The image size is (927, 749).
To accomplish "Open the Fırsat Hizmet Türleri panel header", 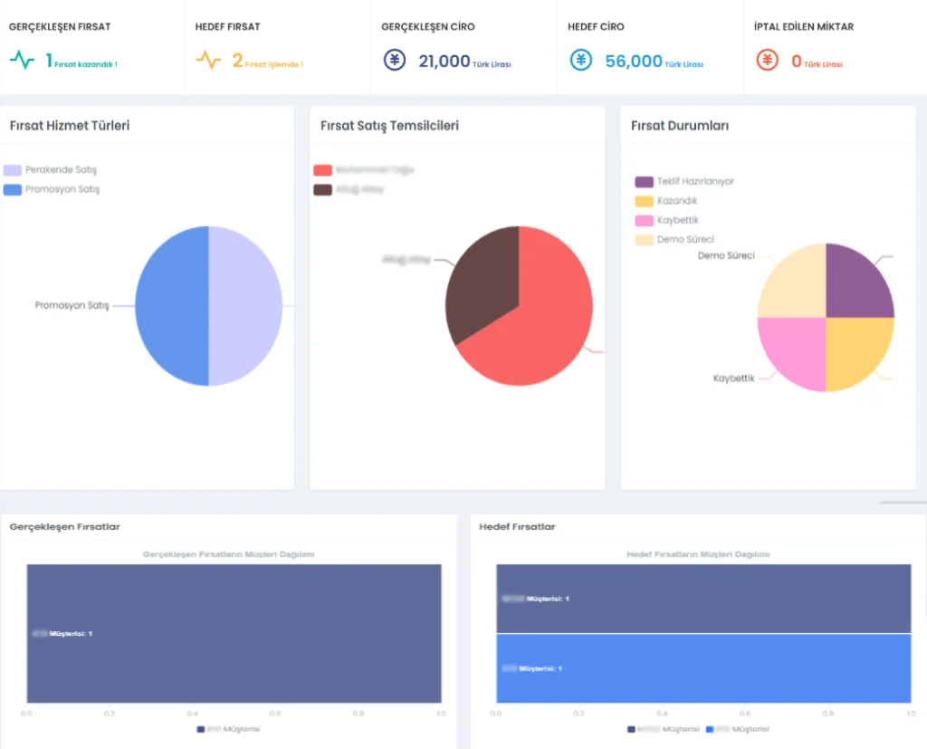I will (x=70, y=126).
